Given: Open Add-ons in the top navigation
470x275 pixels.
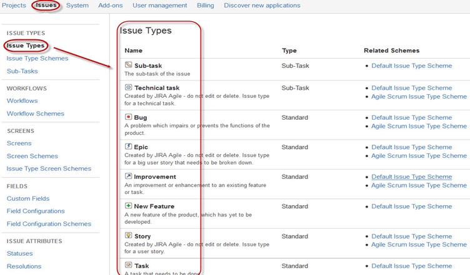Looking at the screenshot, I should [x=110, y=6].
